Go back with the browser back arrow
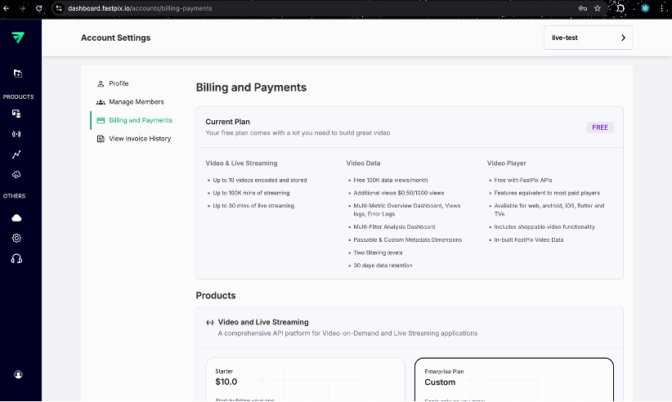Image resolution: width=672 pixels, height=402 pixels. (x=6, y=8)
